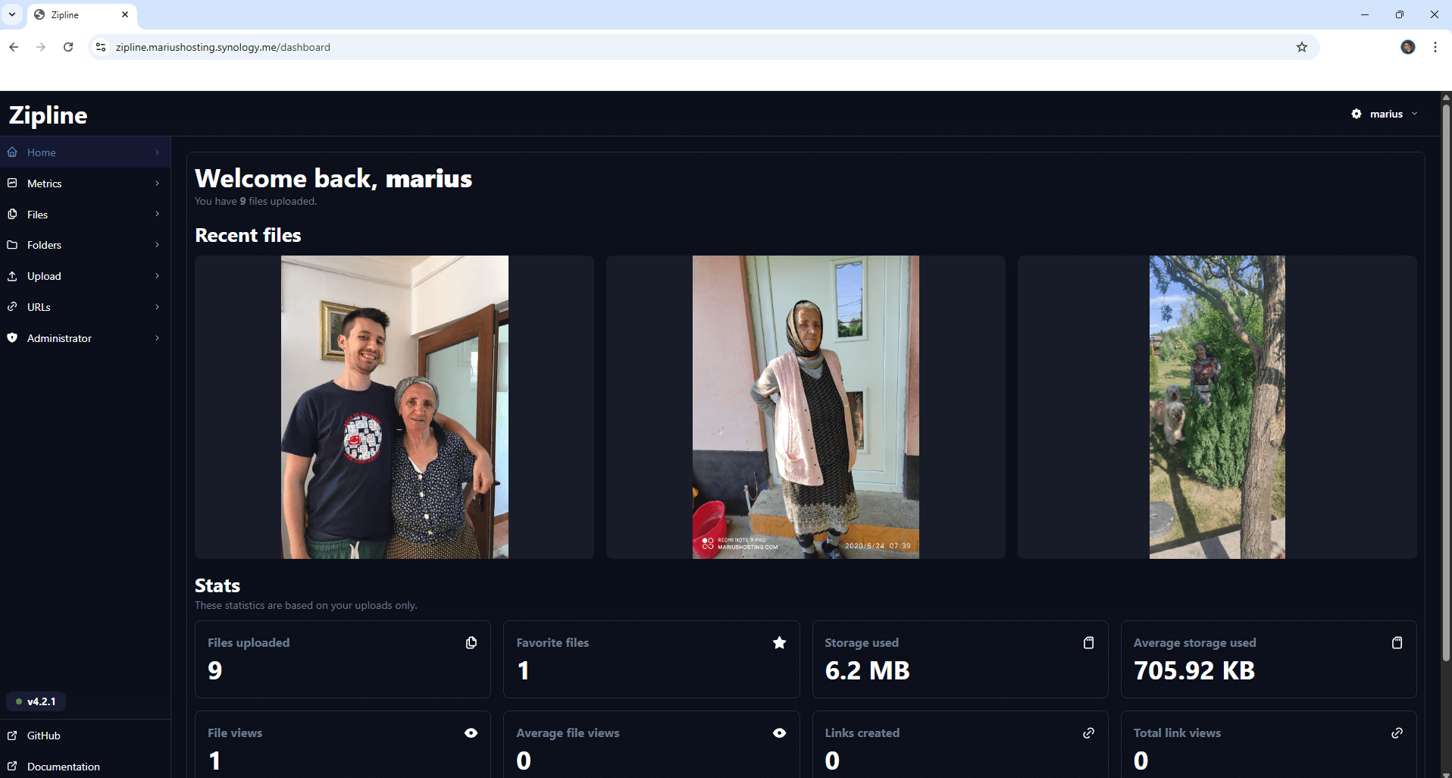Viewport: 1452px width, 778px height.
Task: Click the Welcome back, marius heading
Action: point(333,178)
